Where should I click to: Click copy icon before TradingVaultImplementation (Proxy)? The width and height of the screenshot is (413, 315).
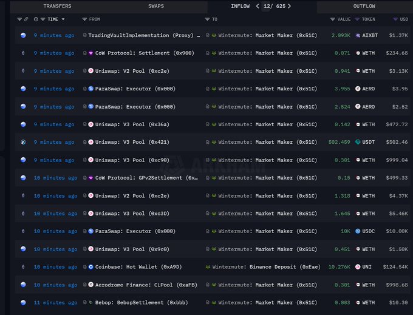tap(85, 35)
